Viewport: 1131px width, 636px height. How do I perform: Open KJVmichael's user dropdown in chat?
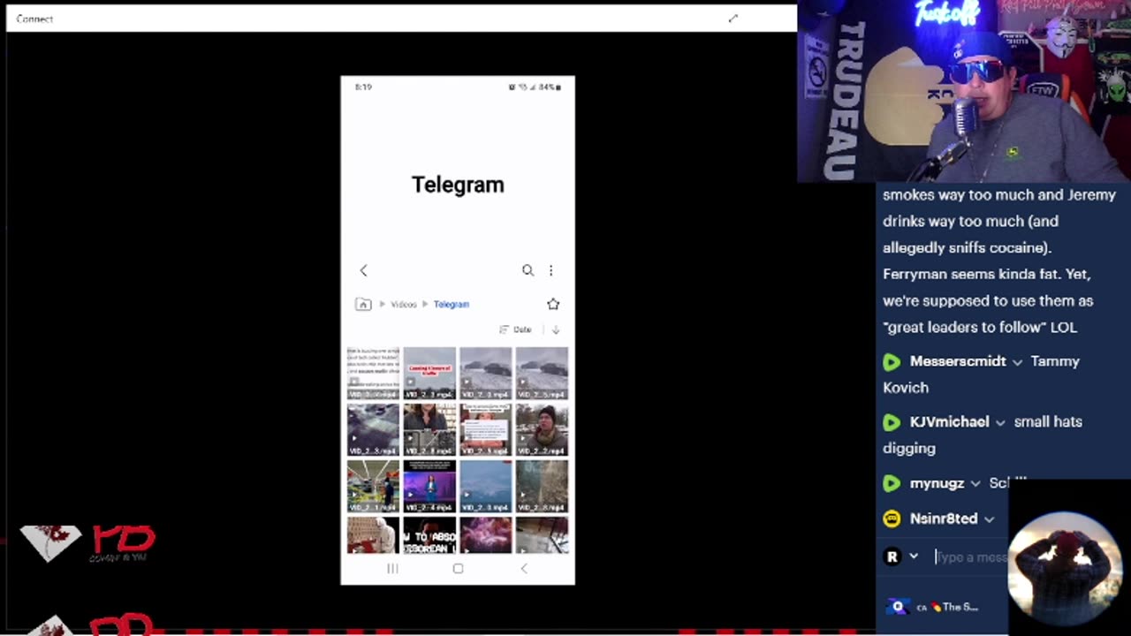click(1000, 423)
